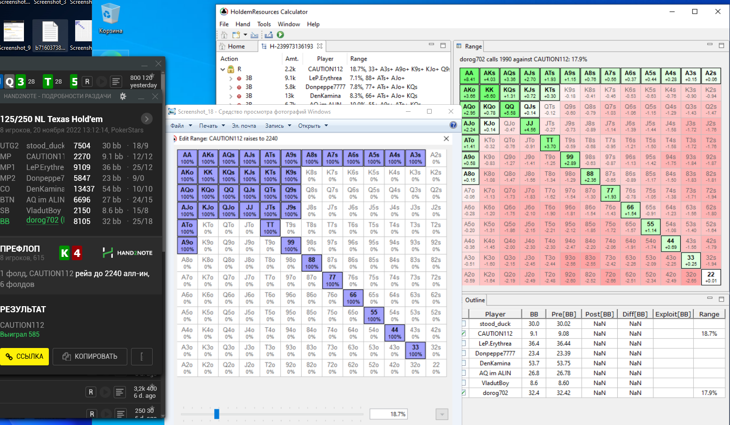Close the Edit Range dialog X

(446, 139)
